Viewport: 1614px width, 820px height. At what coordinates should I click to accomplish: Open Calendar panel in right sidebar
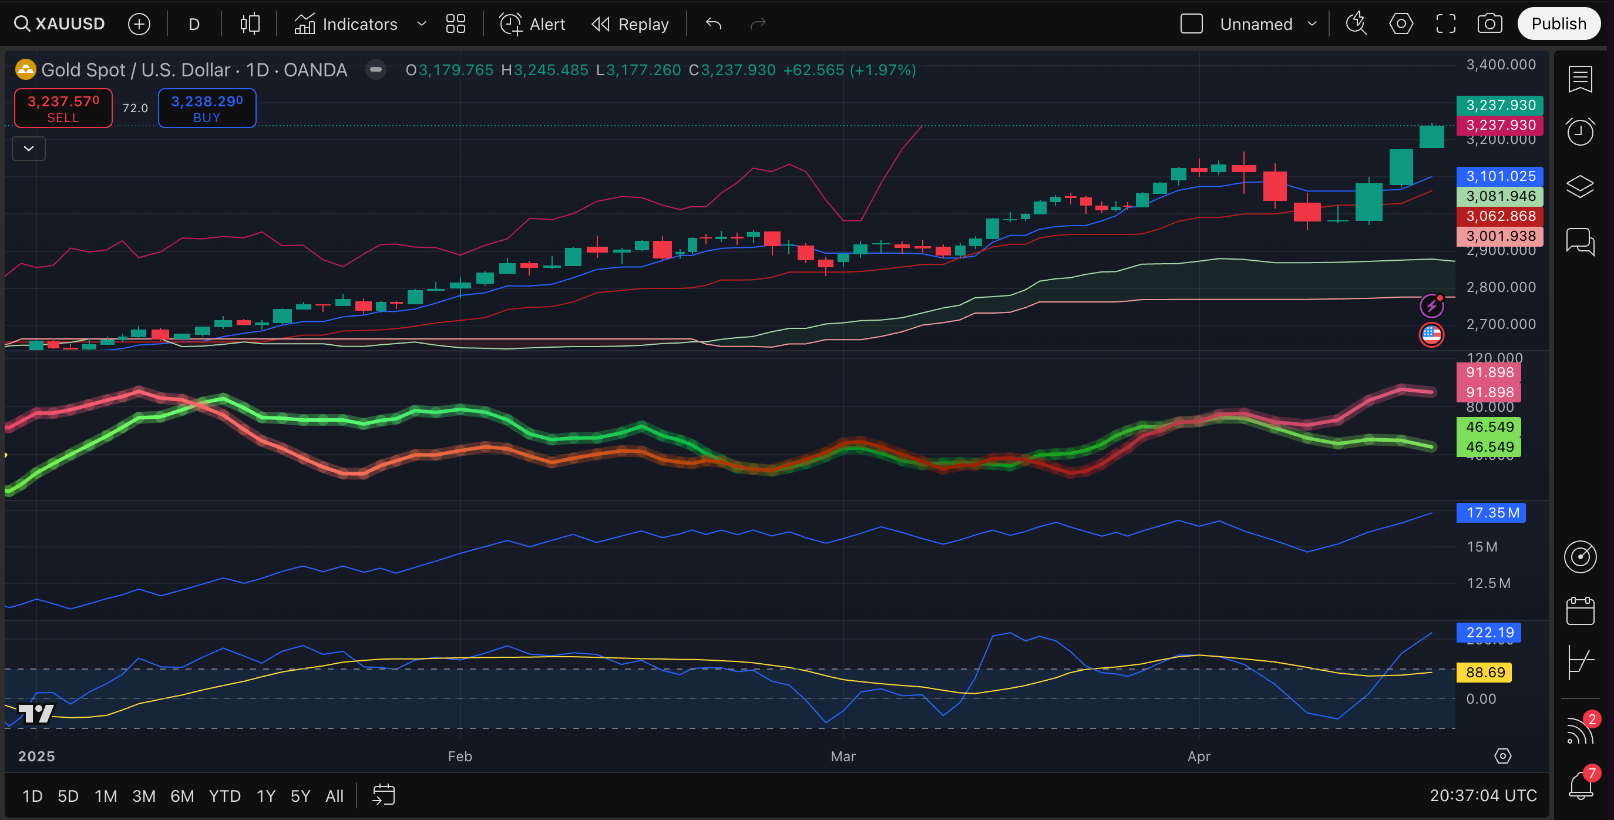click(1580, 611)
